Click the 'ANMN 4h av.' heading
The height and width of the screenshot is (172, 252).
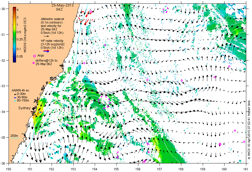[x=21, y=90]
